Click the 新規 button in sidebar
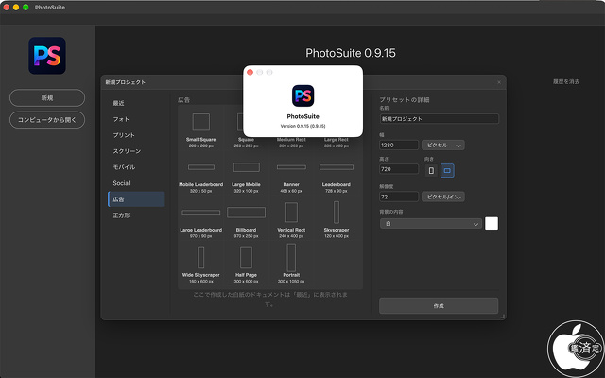Image resolution: width=605 pixels, height=378 pixels. coord(47,98)
